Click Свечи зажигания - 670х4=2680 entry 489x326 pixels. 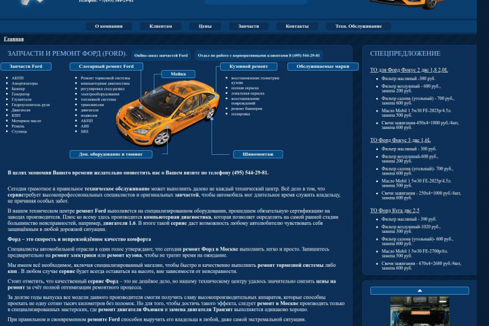421,266
